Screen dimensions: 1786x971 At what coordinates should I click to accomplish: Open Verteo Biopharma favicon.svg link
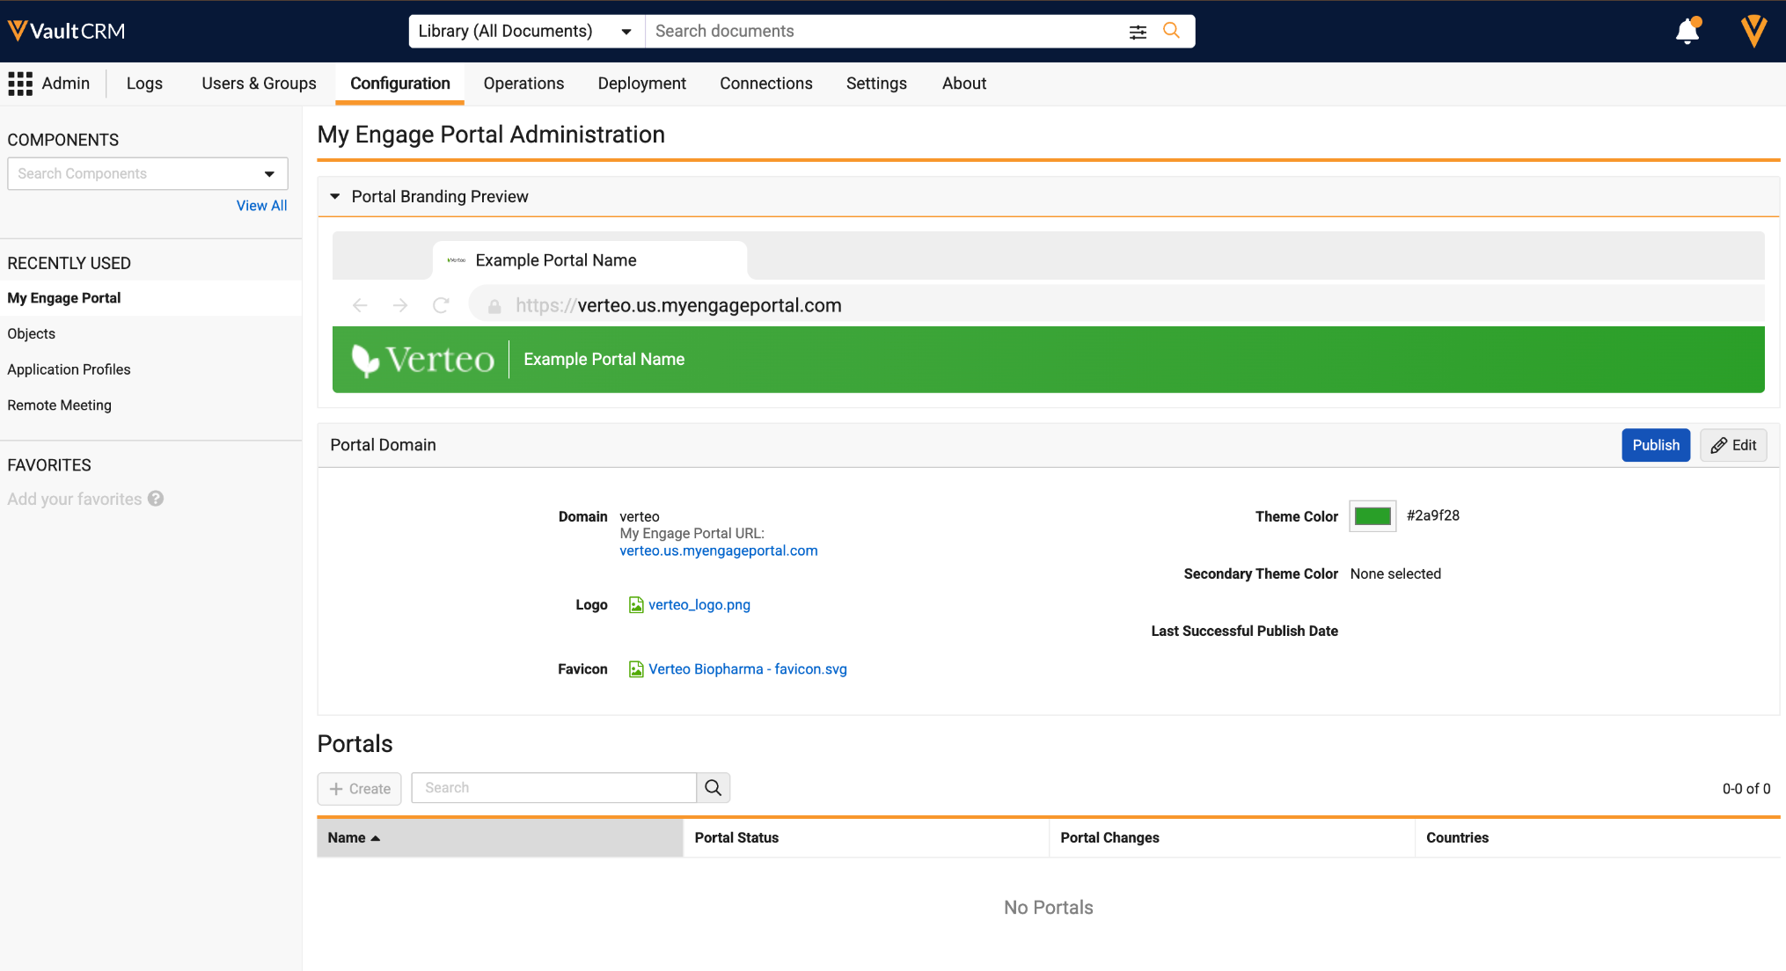748,669
